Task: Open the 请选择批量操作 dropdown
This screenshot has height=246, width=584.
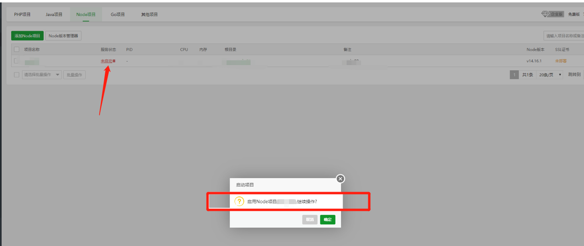Action: tap(42, 75)
